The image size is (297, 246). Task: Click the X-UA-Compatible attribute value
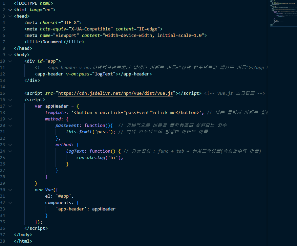pos(90,29)
